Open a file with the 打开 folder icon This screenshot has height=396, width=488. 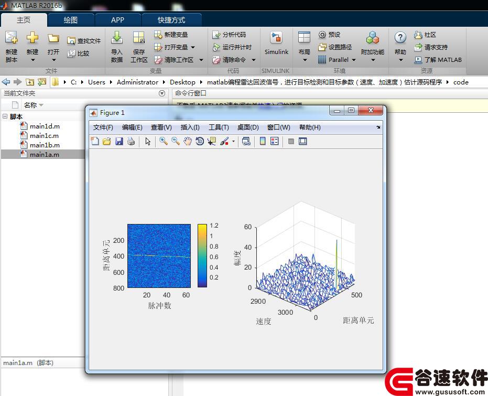[53, 38]
